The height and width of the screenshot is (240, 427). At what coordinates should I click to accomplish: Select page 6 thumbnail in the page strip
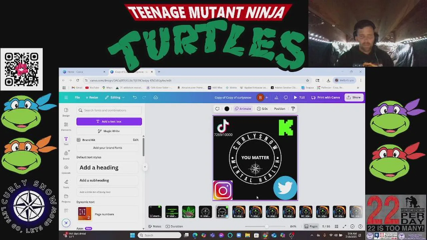[239, 212]
